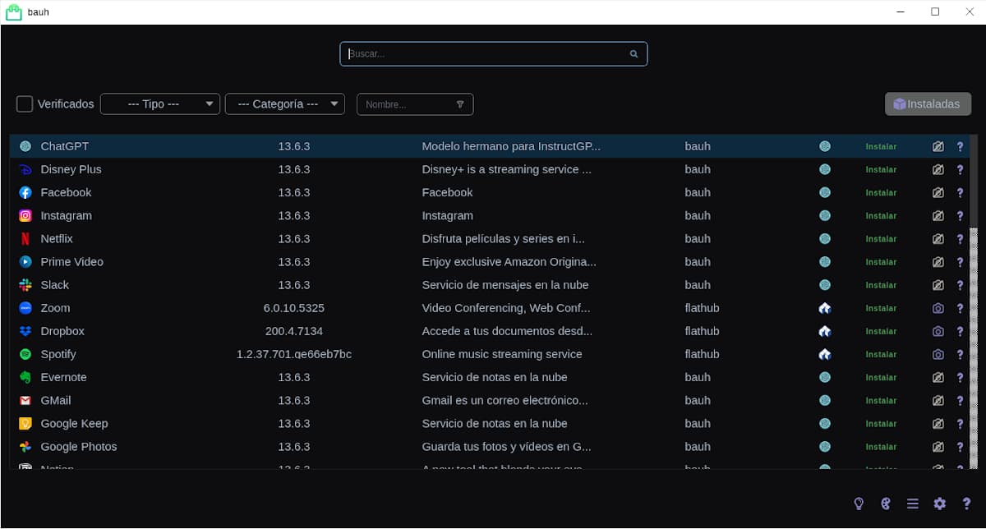Open the Categoría dropdown
This screenshot has height=529, width=986.
pos(285,104)
